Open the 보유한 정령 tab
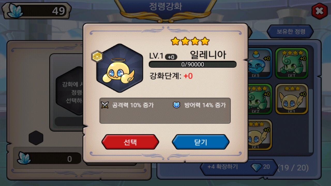The width and height of the screenshot is (331, 186). point(290,32)
